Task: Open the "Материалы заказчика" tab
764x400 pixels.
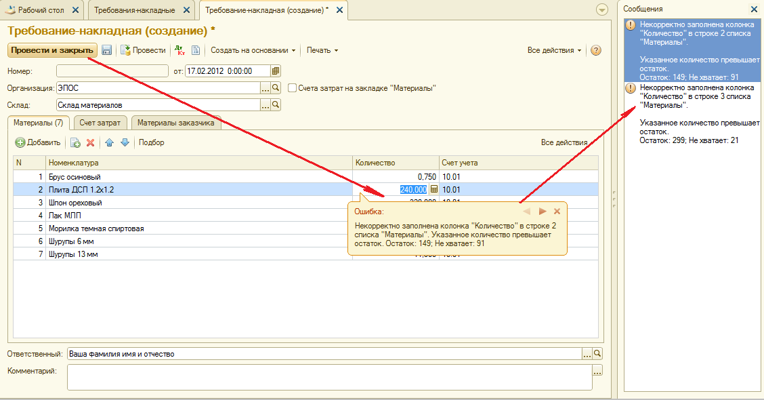Action: (175, 123)
